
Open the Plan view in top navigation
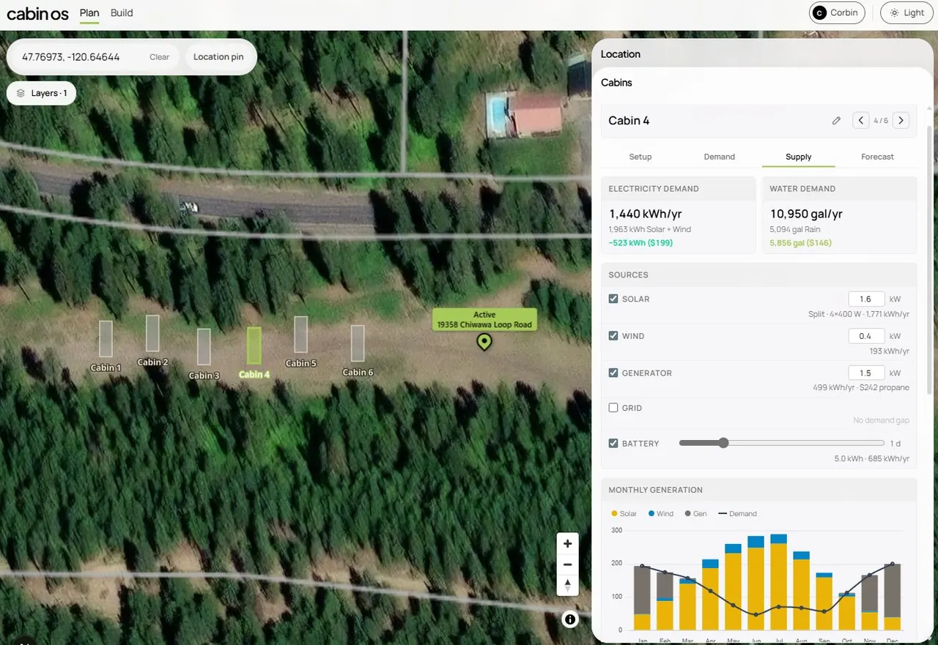coord(89,13)
